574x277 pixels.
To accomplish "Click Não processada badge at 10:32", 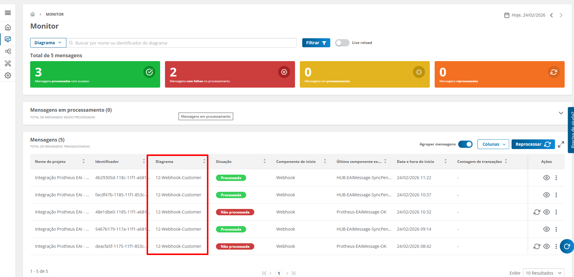I will tap(235, 212).
